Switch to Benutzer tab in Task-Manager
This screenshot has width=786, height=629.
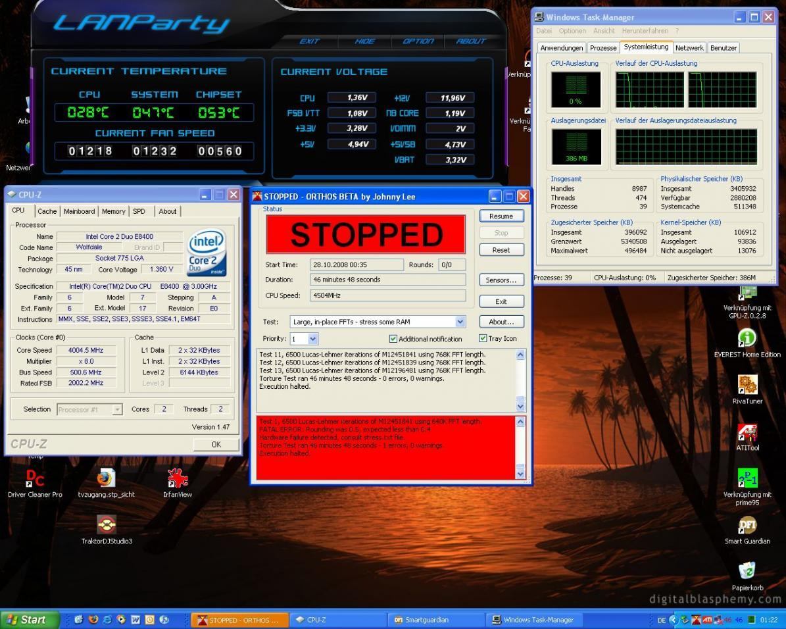coord(724,47)
